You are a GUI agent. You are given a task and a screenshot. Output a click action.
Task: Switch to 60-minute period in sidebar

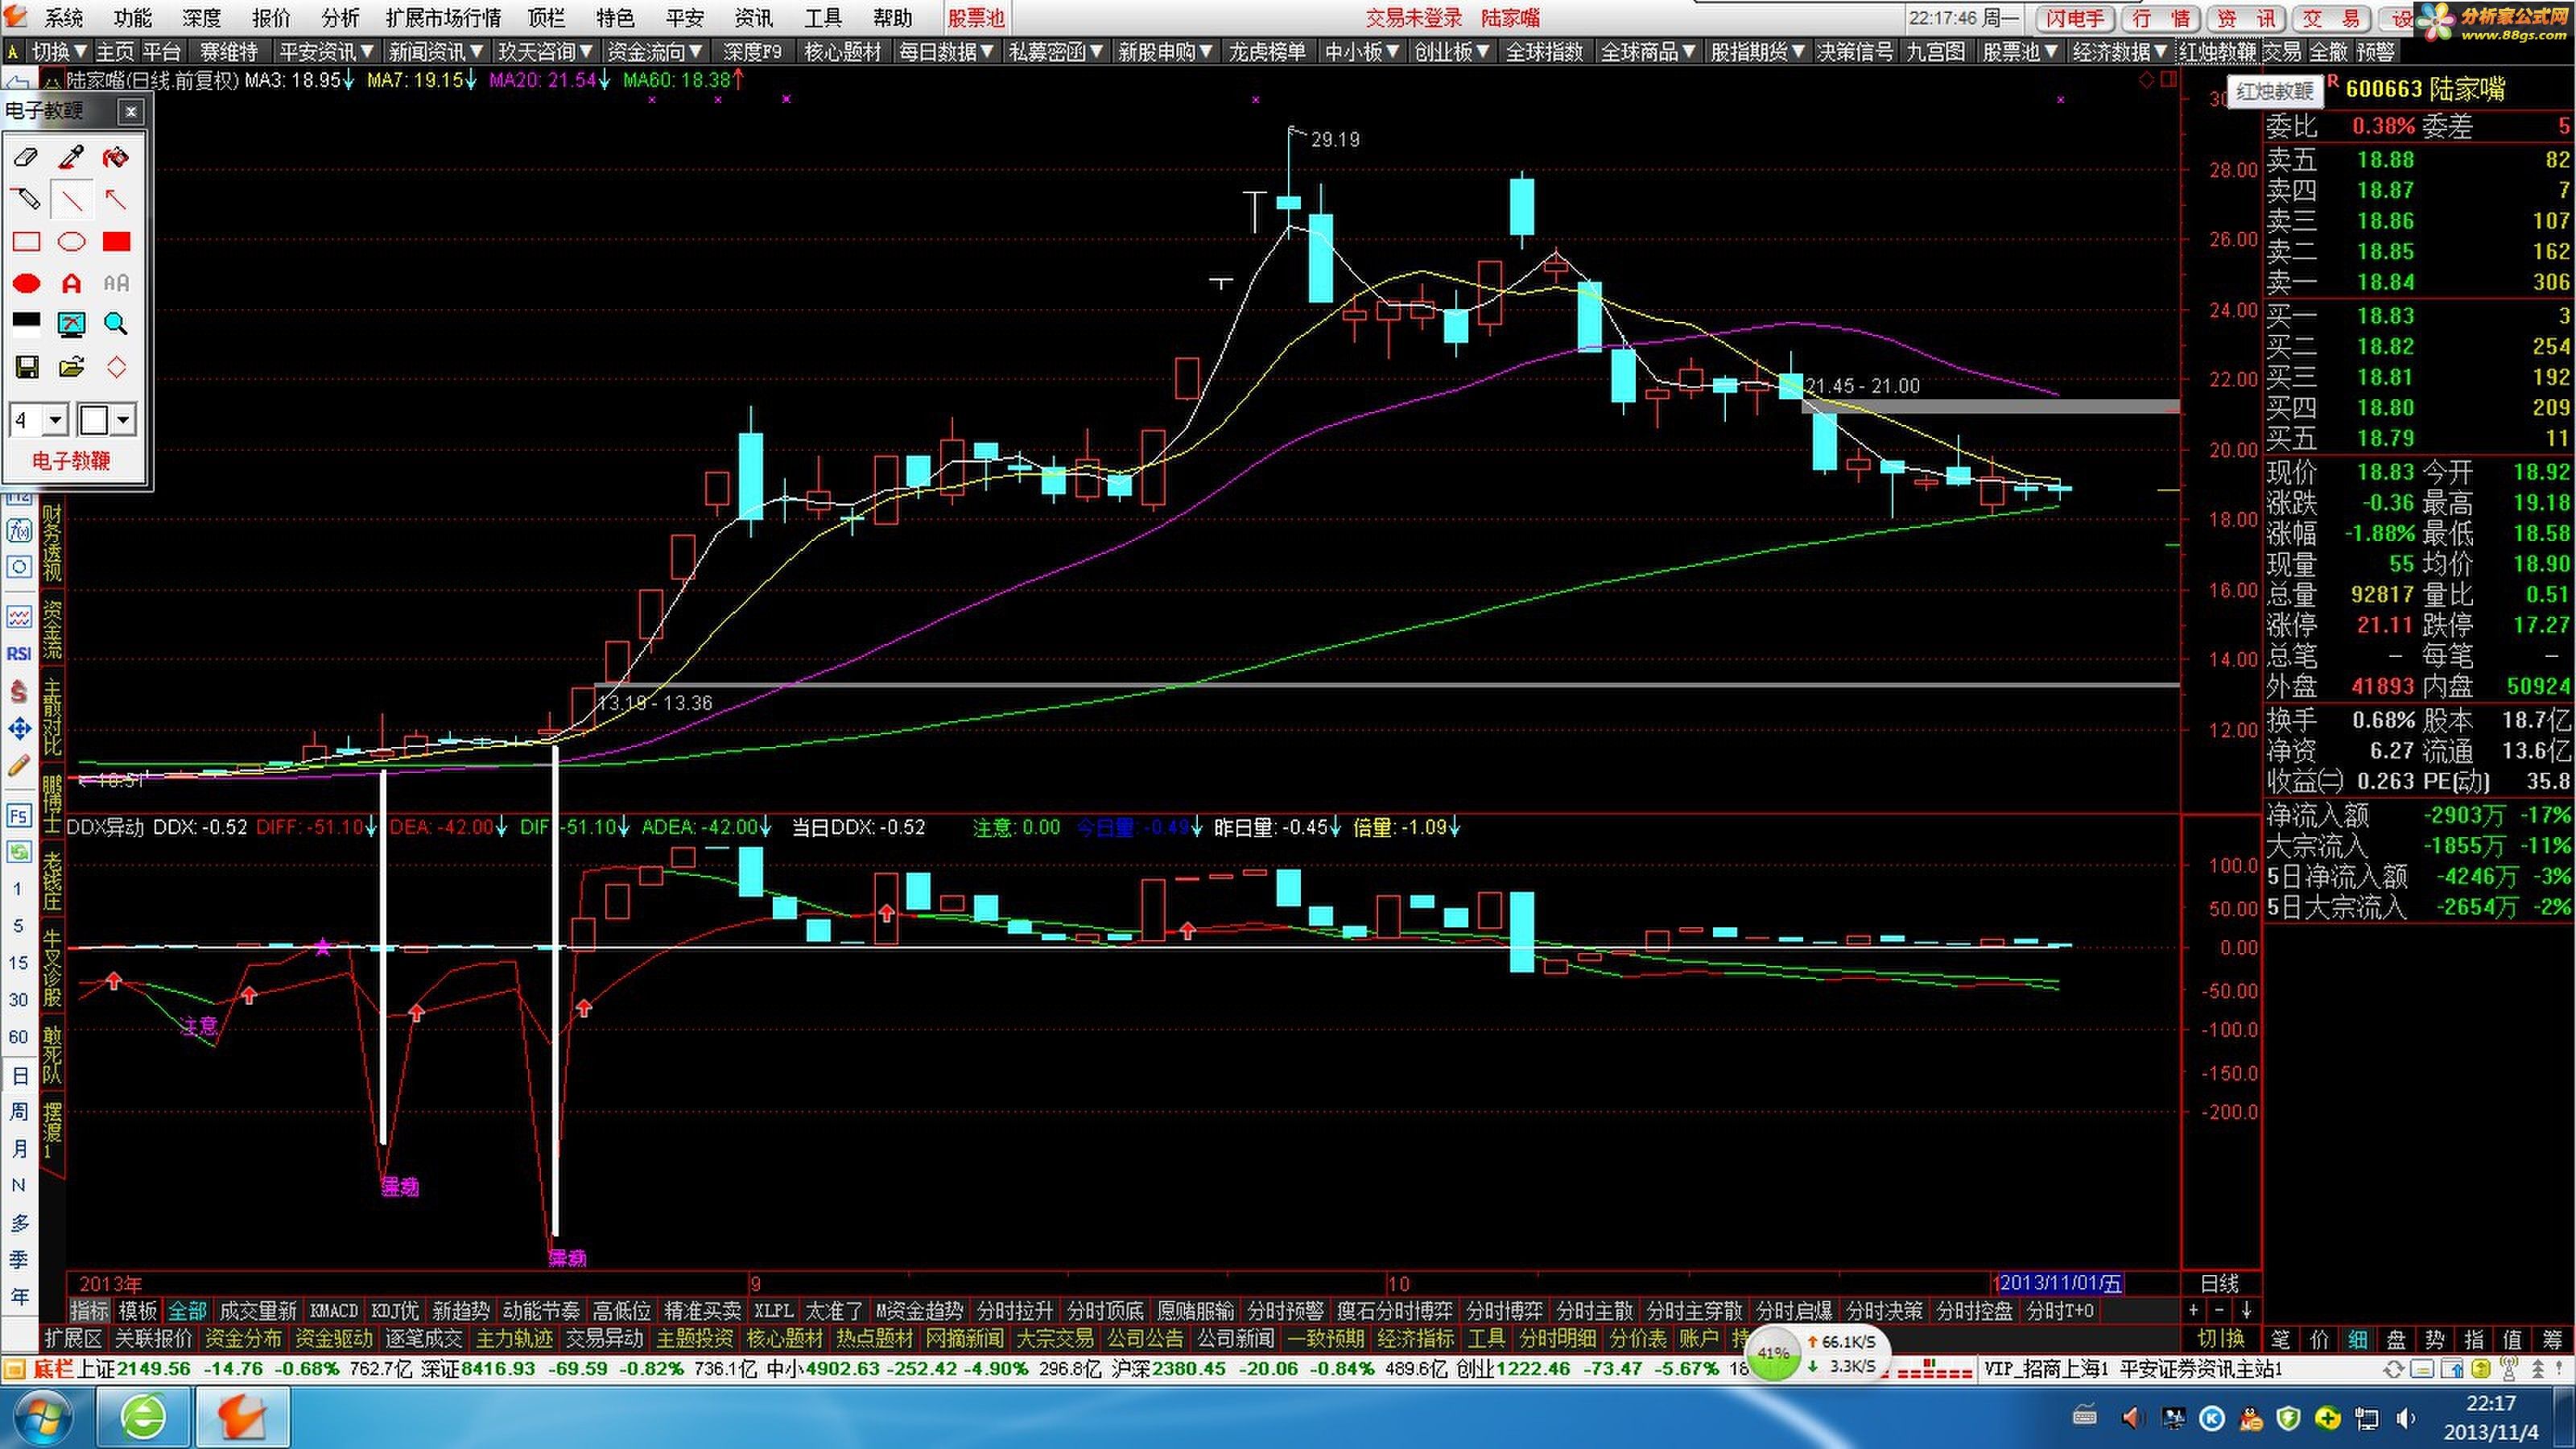click(x=19, y=1037)
